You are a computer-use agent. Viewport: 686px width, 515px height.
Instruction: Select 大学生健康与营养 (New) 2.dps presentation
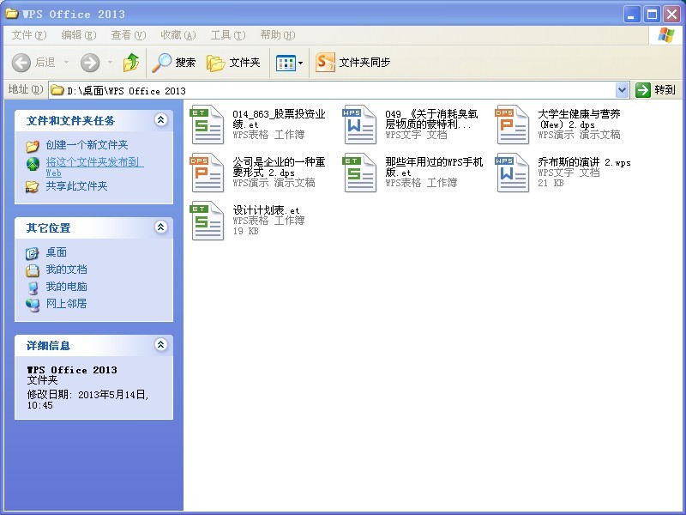coord(513,124)
